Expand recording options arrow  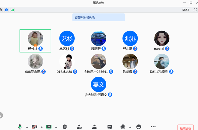130,127
